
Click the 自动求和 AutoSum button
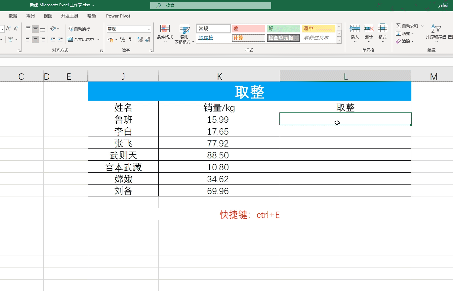click(x=407, y=26)
